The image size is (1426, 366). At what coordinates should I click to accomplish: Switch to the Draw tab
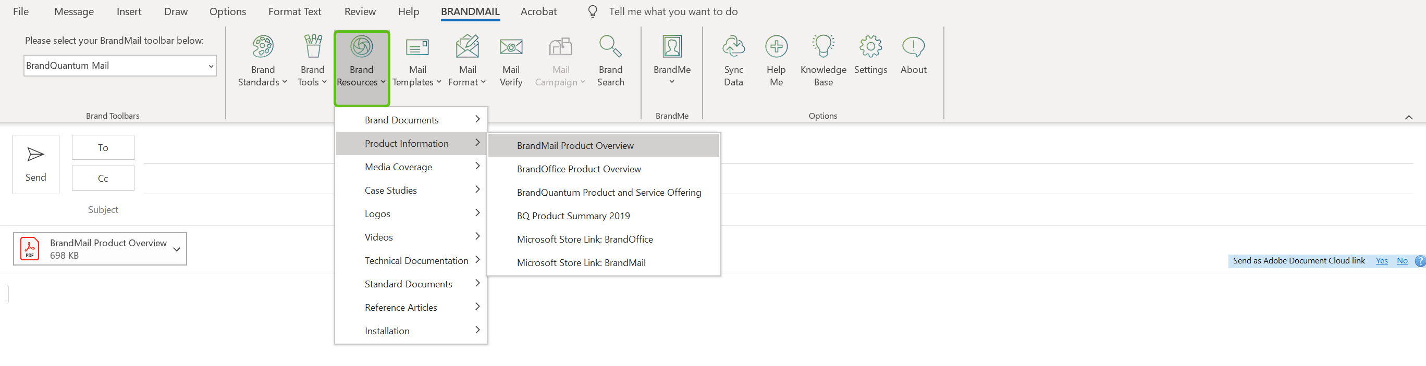[176, 11]
